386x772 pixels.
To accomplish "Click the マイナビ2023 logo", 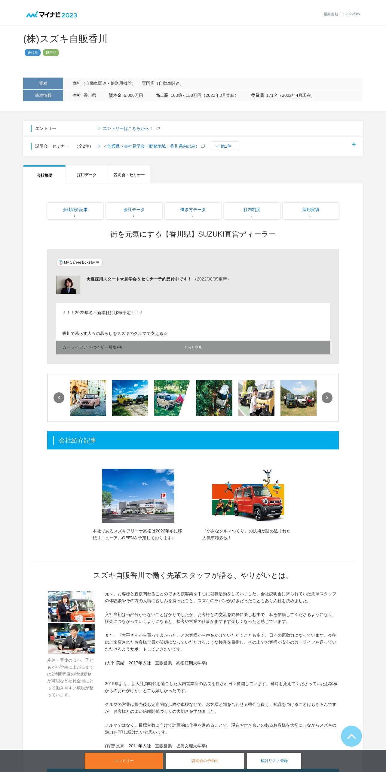I will [x=52, y=15].
